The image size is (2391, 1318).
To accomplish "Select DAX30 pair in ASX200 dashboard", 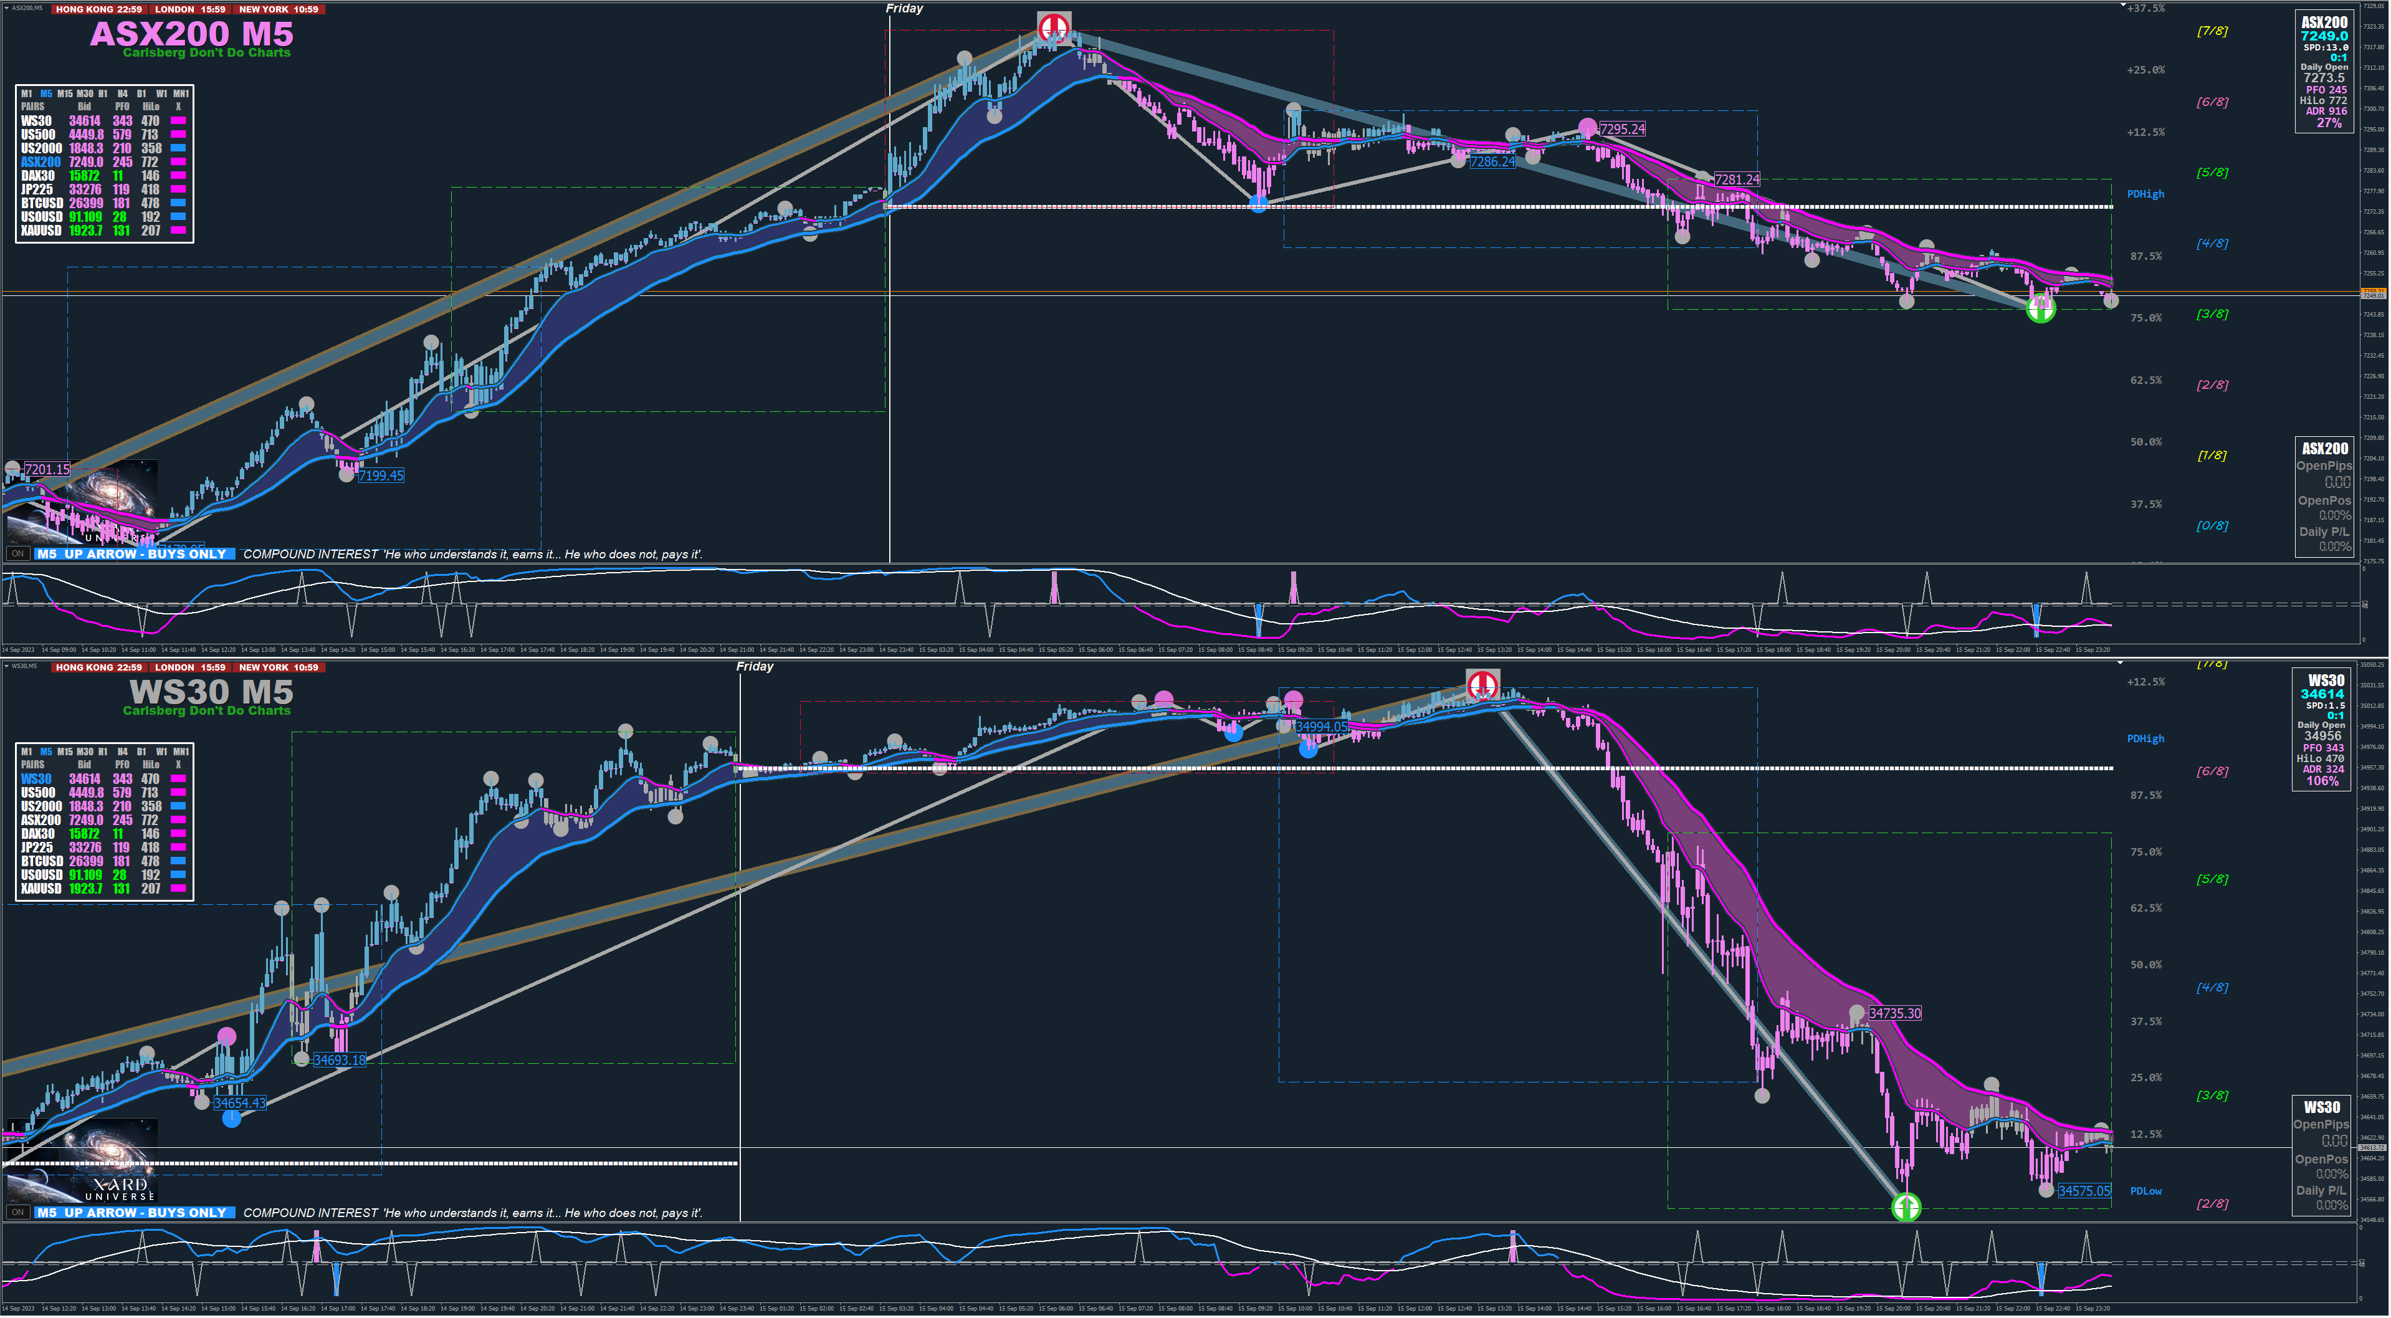I will click(38, 176).
